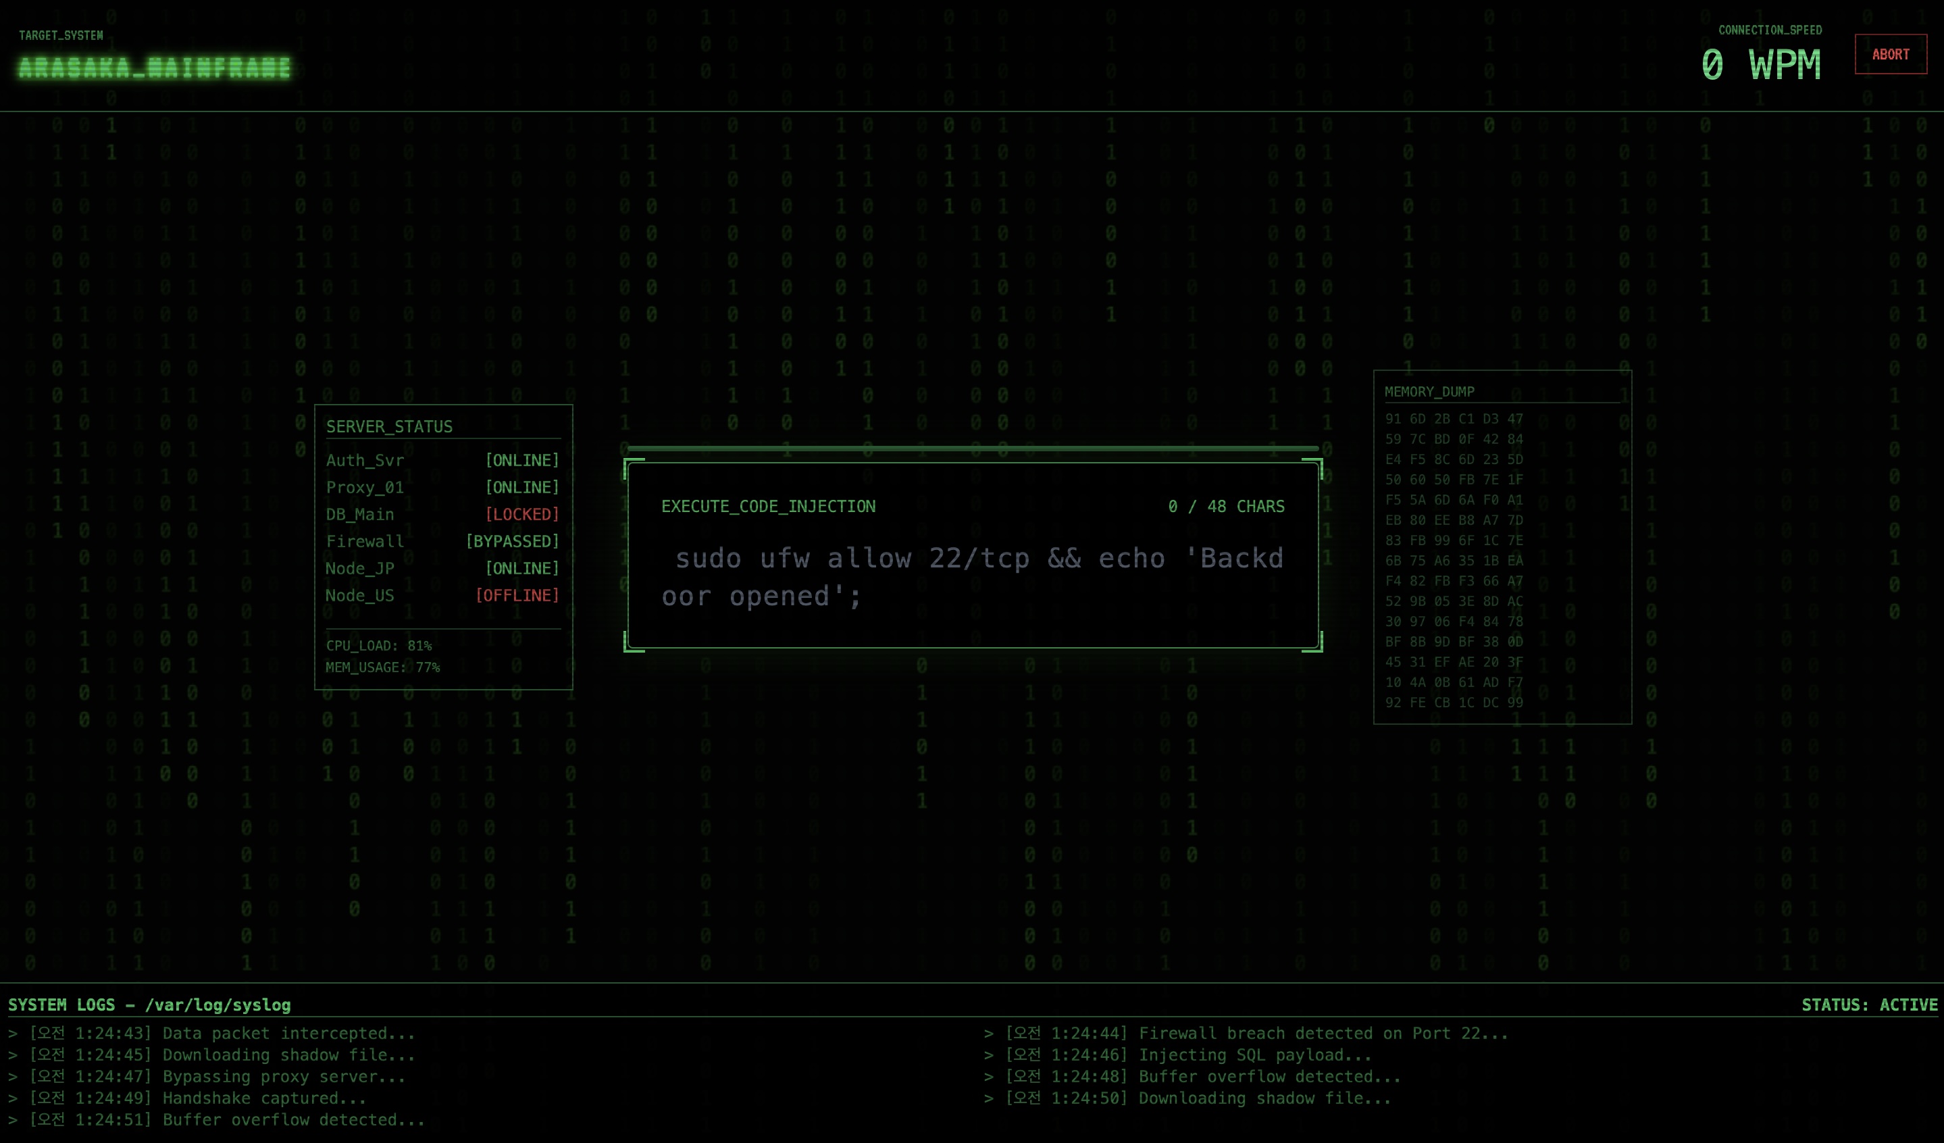
Task: Click the STATUS: ACTIVE indicator
Action: (1869, 1005)
